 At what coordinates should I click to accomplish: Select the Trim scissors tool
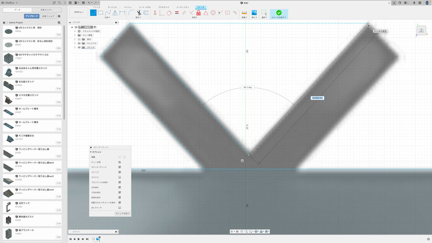pyautogui.click(x=139, y=13)
